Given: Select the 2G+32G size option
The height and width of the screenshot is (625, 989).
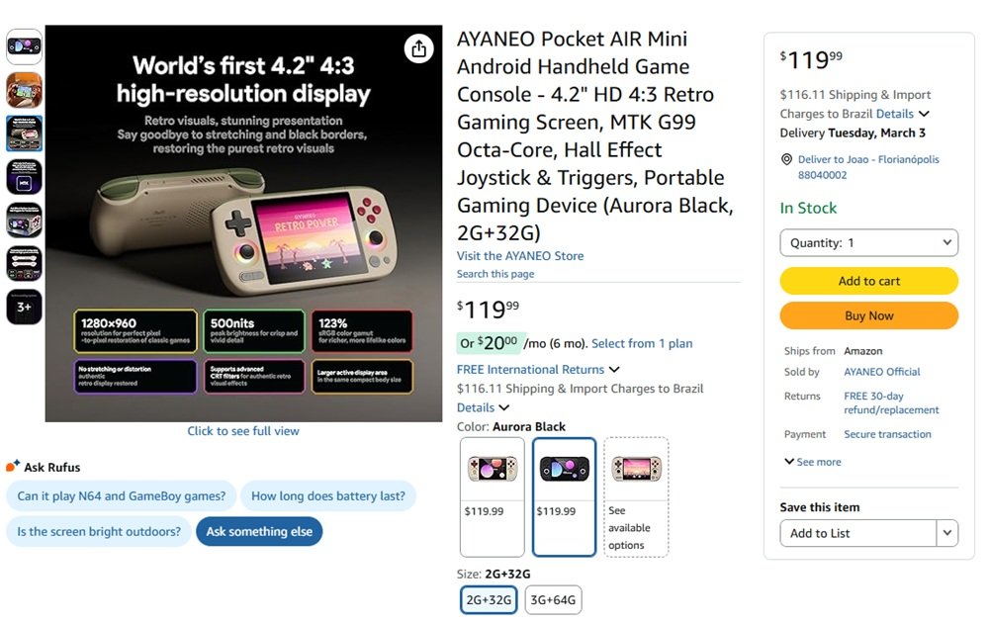Looking at the screenshot, I should pyautogui.click(x=489, y=599).
